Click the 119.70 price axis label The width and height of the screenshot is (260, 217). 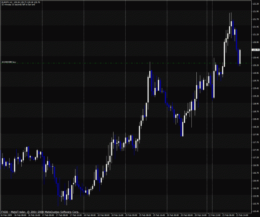click(x=255, y=81)
